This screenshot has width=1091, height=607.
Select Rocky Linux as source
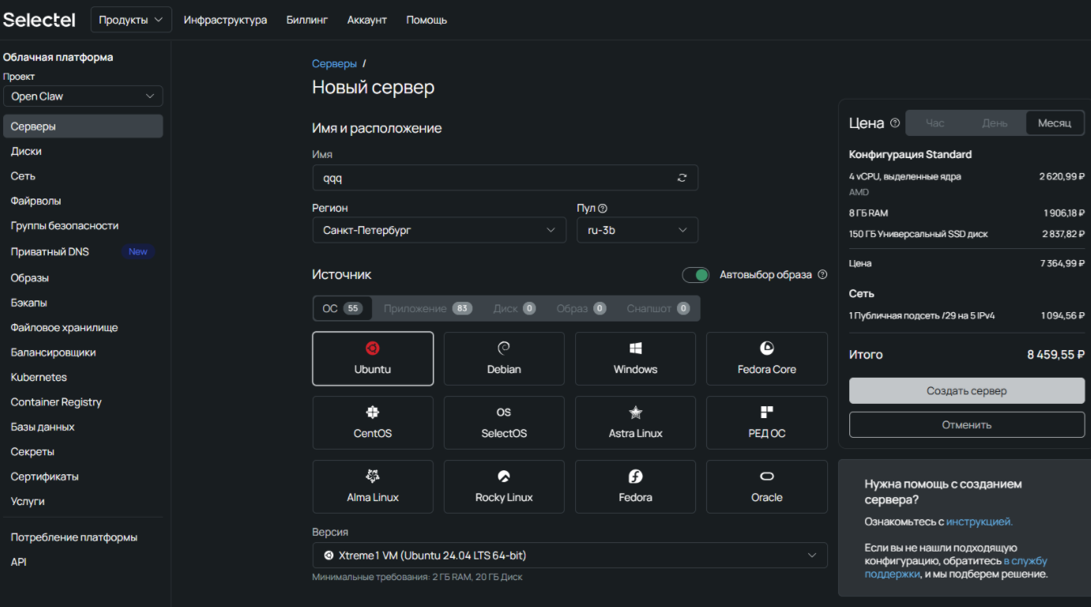pos(503,486)
